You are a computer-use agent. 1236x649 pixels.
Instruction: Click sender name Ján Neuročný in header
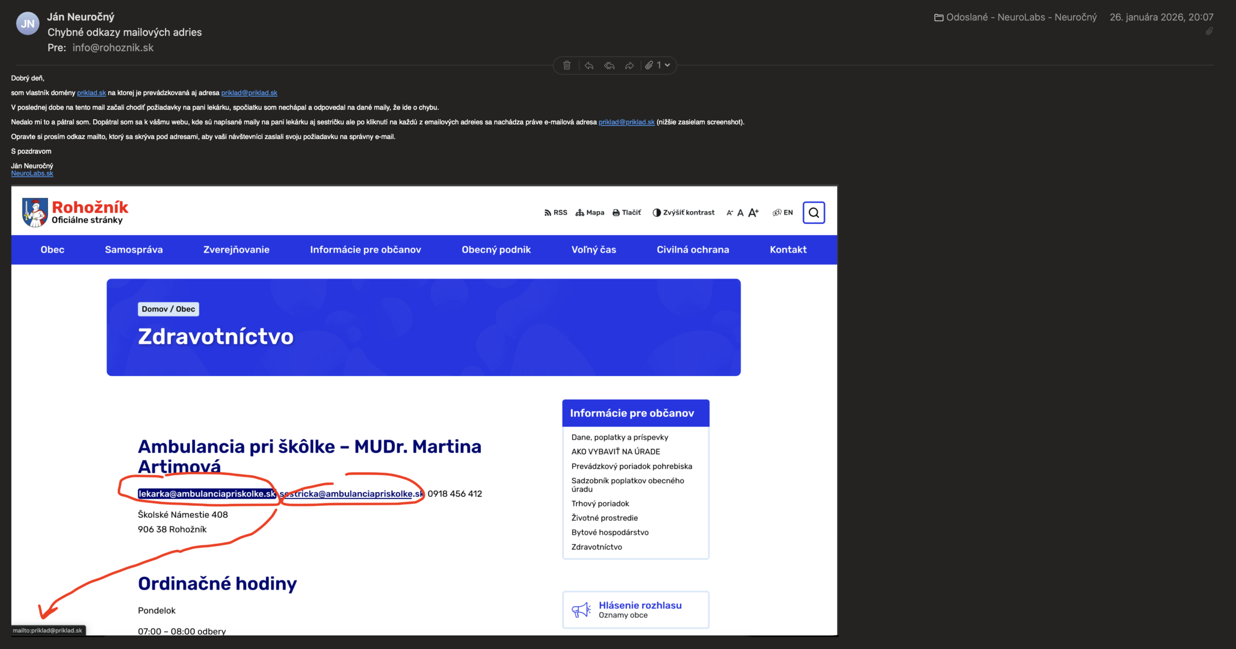click(x=81, y=17)
